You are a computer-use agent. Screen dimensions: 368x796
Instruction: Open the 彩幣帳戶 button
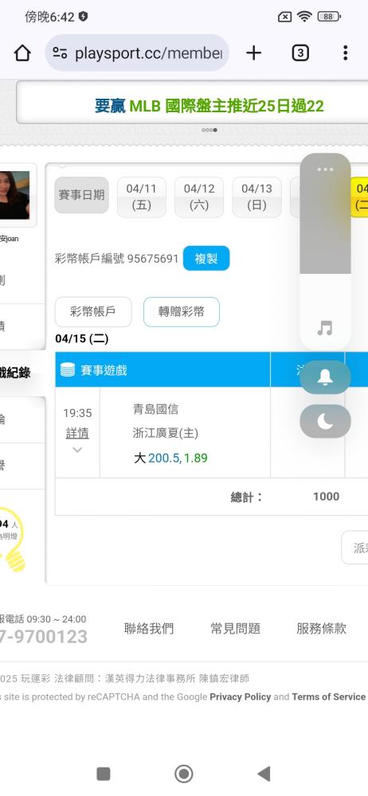[x=93, y=312]
